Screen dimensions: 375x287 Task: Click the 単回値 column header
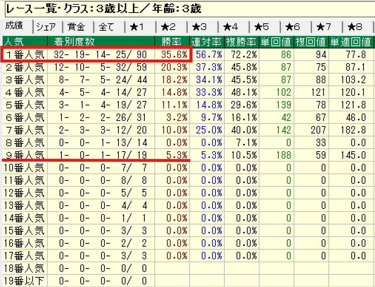(277, 41)
